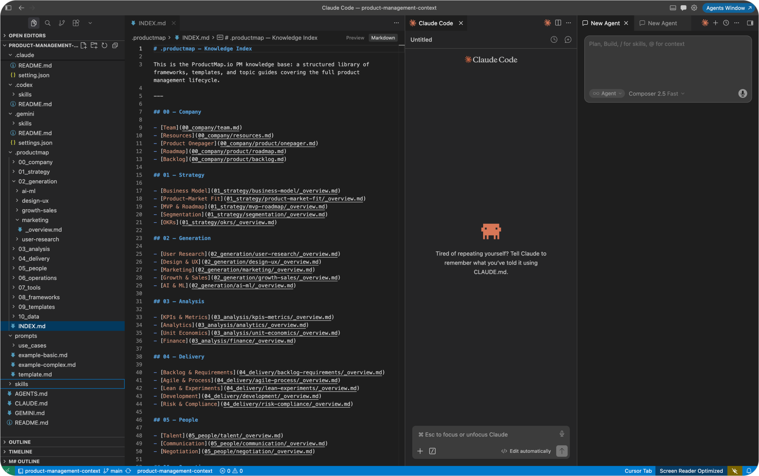Screen dimensions: 759x476
Task: Open slash commands in Claude Code
Action: pos(432,451)
